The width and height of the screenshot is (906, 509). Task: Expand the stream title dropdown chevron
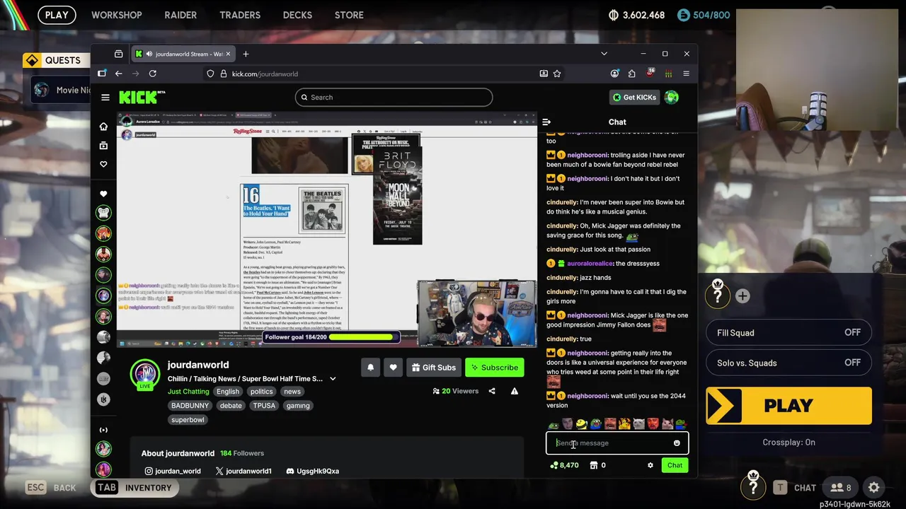[333, 379]
